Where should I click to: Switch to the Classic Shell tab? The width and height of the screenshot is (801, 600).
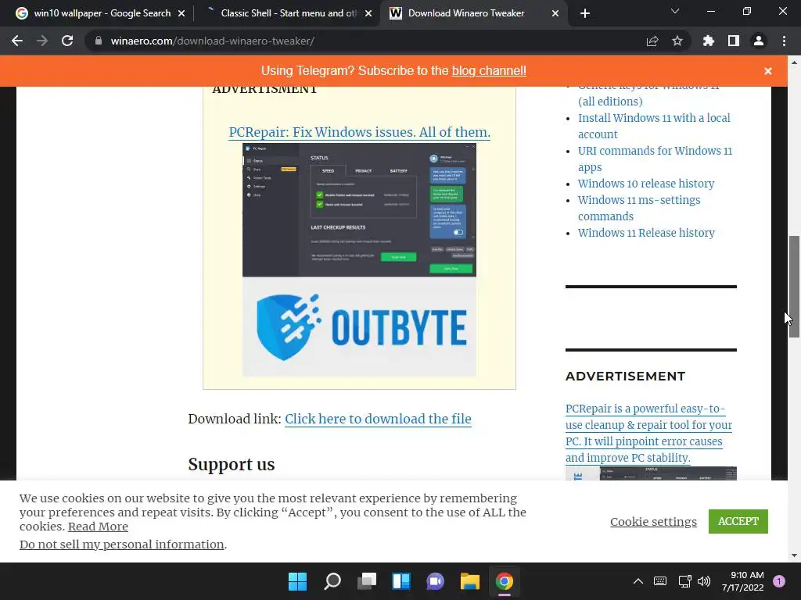(286, 13)
